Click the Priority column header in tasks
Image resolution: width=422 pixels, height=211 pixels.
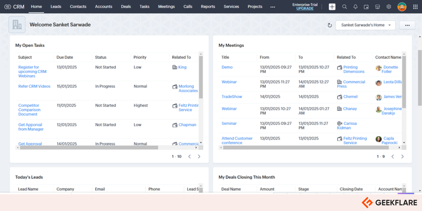coord(140,57)
